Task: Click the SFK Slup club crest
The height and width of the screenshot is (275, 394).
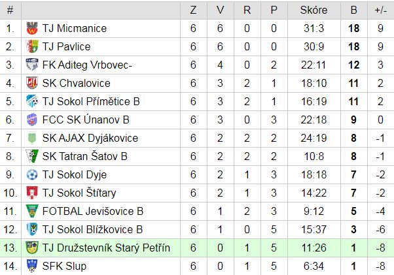Action: click(32, 266)
